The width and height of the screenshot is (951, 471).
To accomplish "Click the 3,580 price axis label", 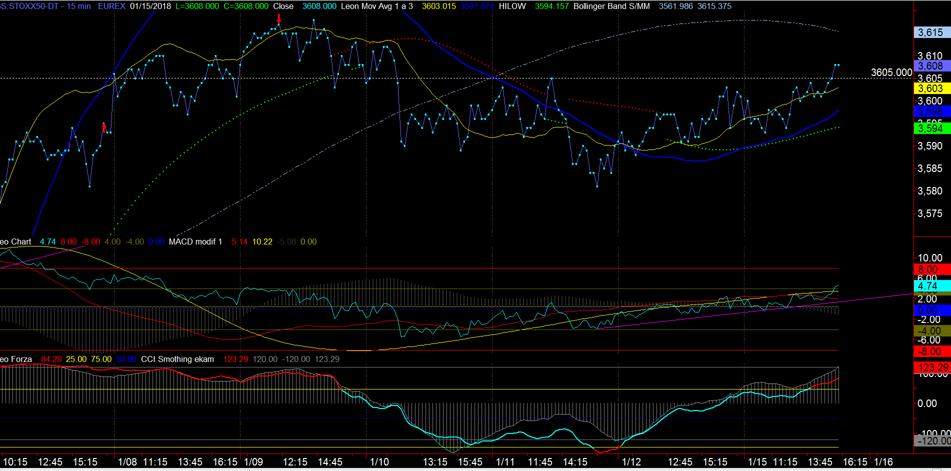I will (x=930, y=191).
